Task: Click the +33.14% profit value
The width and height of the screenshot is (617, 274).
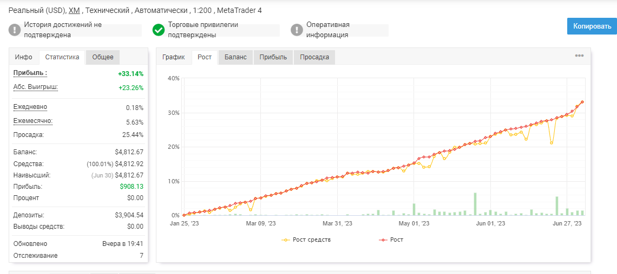Action: pyautogui.click(x=130, y=74)
